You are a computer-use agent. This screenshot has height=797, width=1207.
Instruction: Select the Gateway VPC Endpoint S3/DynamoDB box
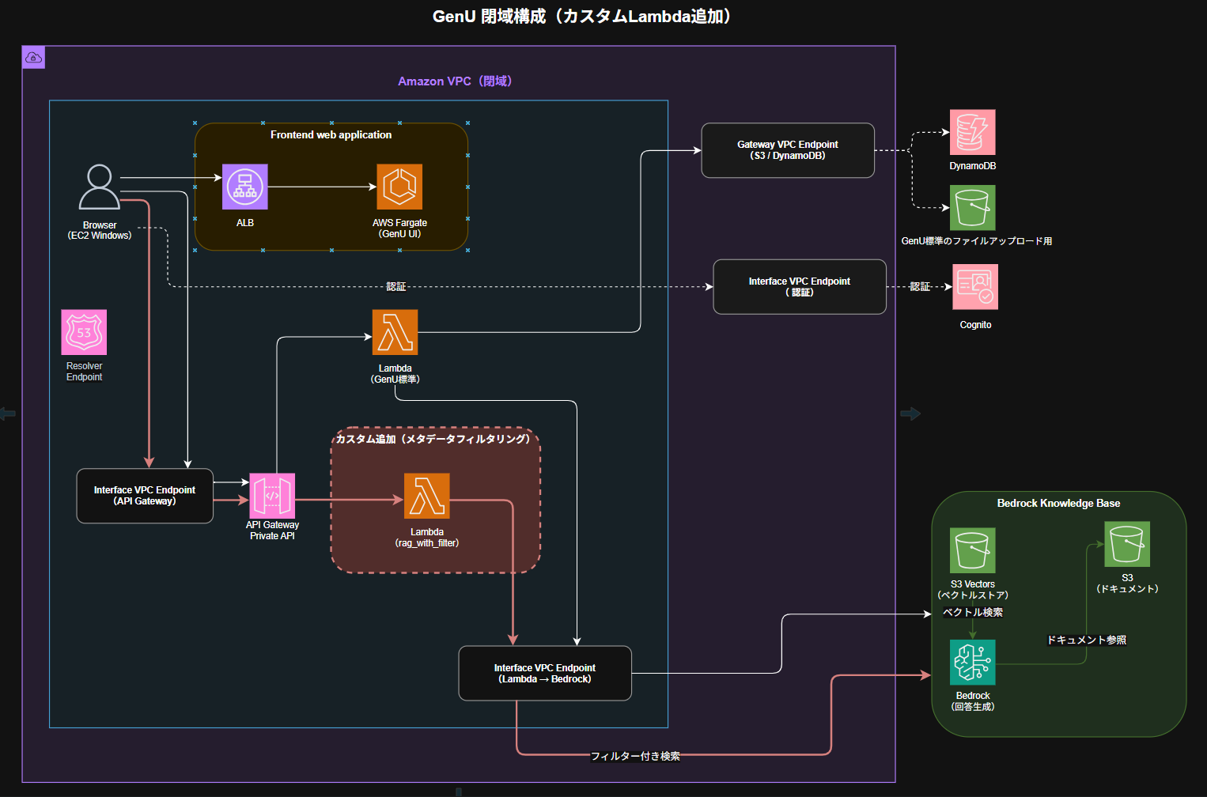coord(788,150)
